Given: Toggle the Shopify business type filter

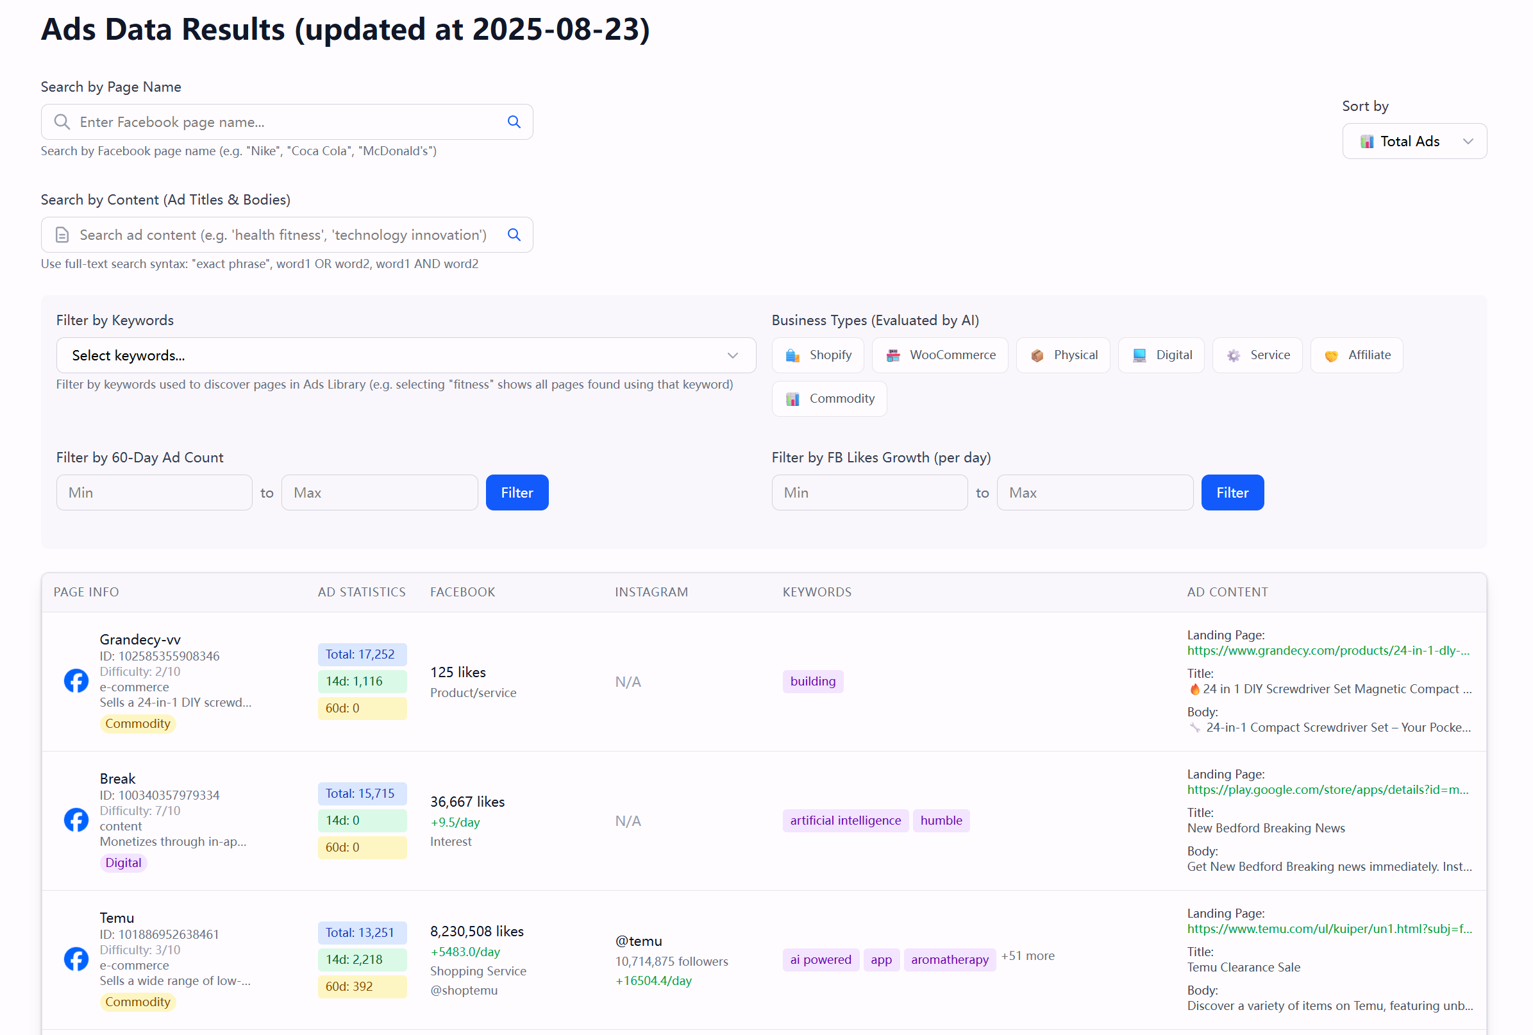Looking at the screenshot, I should [x=818, y=355].
